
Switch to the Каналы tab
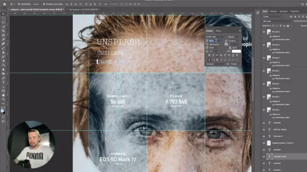[x=273, y=11]
